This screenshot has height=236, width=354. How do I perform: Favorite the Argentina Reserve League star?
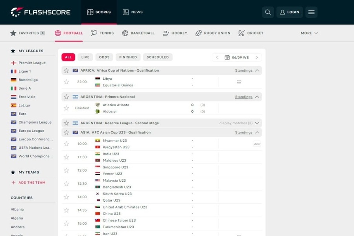pos(66,123)
